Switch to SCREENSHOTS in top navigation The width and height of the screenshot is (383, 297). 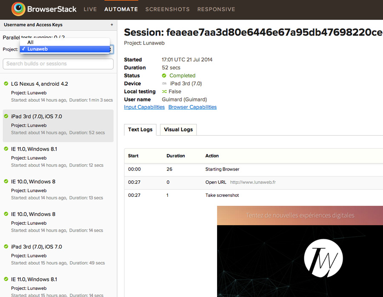[x=168, y=9]
